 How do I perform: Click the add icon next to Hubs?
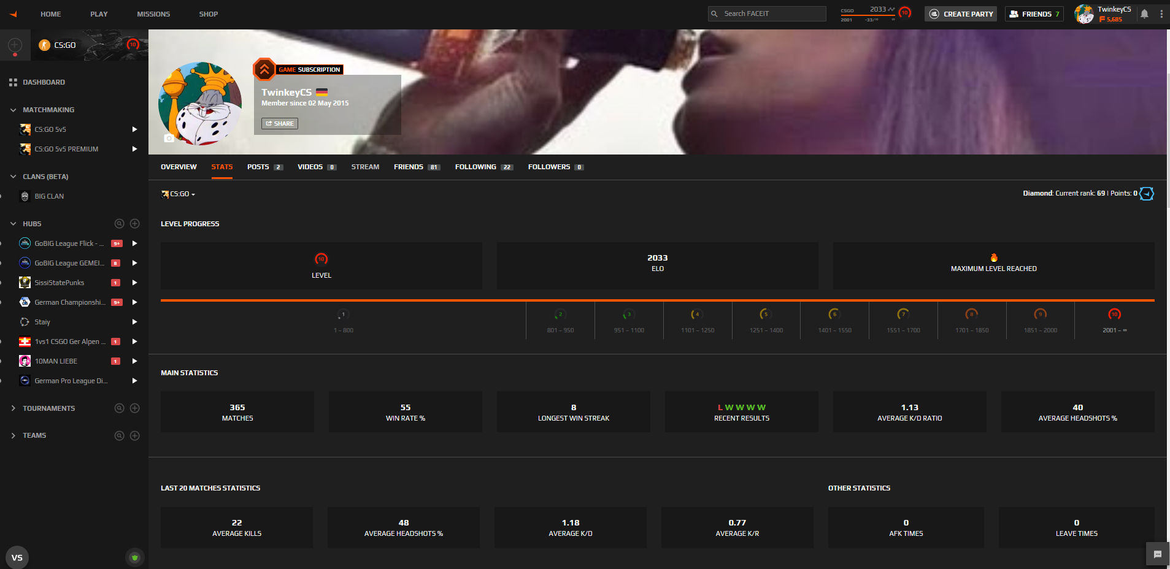click(x=135, y=224)
